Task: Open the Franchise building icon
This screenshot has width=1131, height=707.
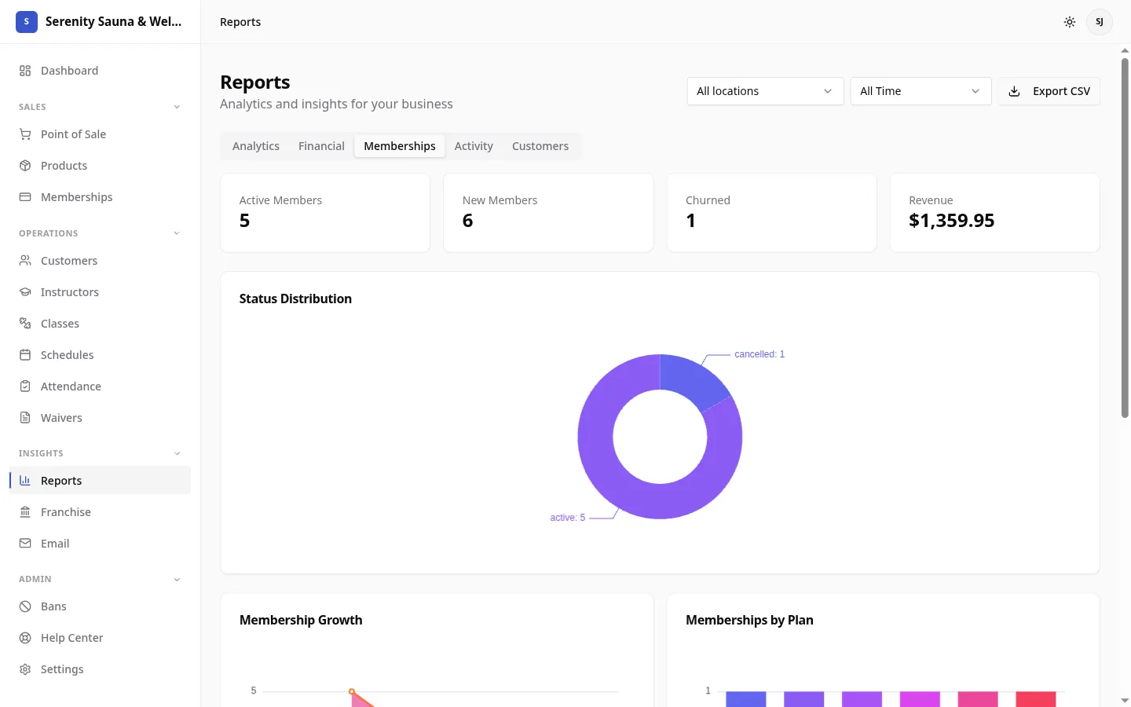Action: (25, 512)
